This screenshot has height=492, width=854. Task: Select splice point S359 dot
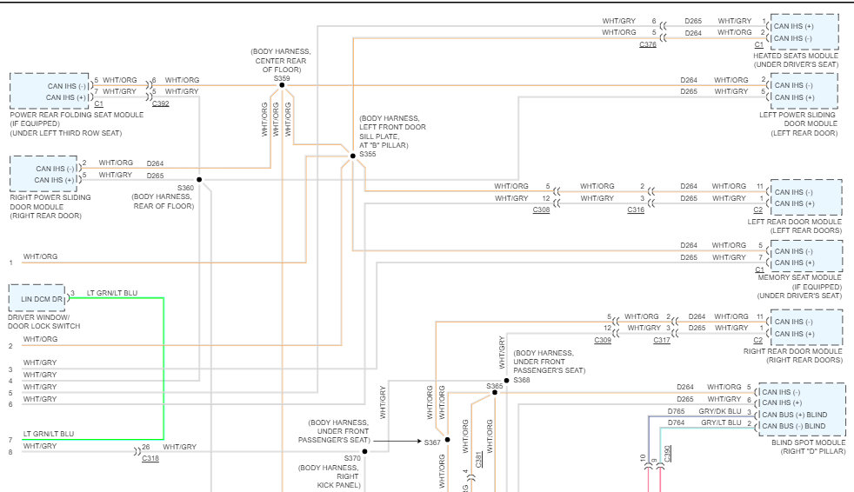282,85
